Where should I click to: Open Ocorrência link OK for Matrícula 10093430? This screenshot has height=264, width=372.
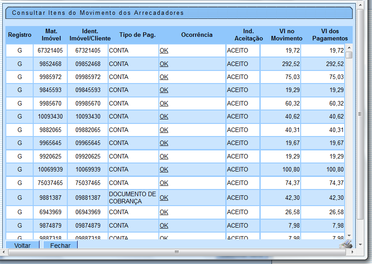coord(164,116)
